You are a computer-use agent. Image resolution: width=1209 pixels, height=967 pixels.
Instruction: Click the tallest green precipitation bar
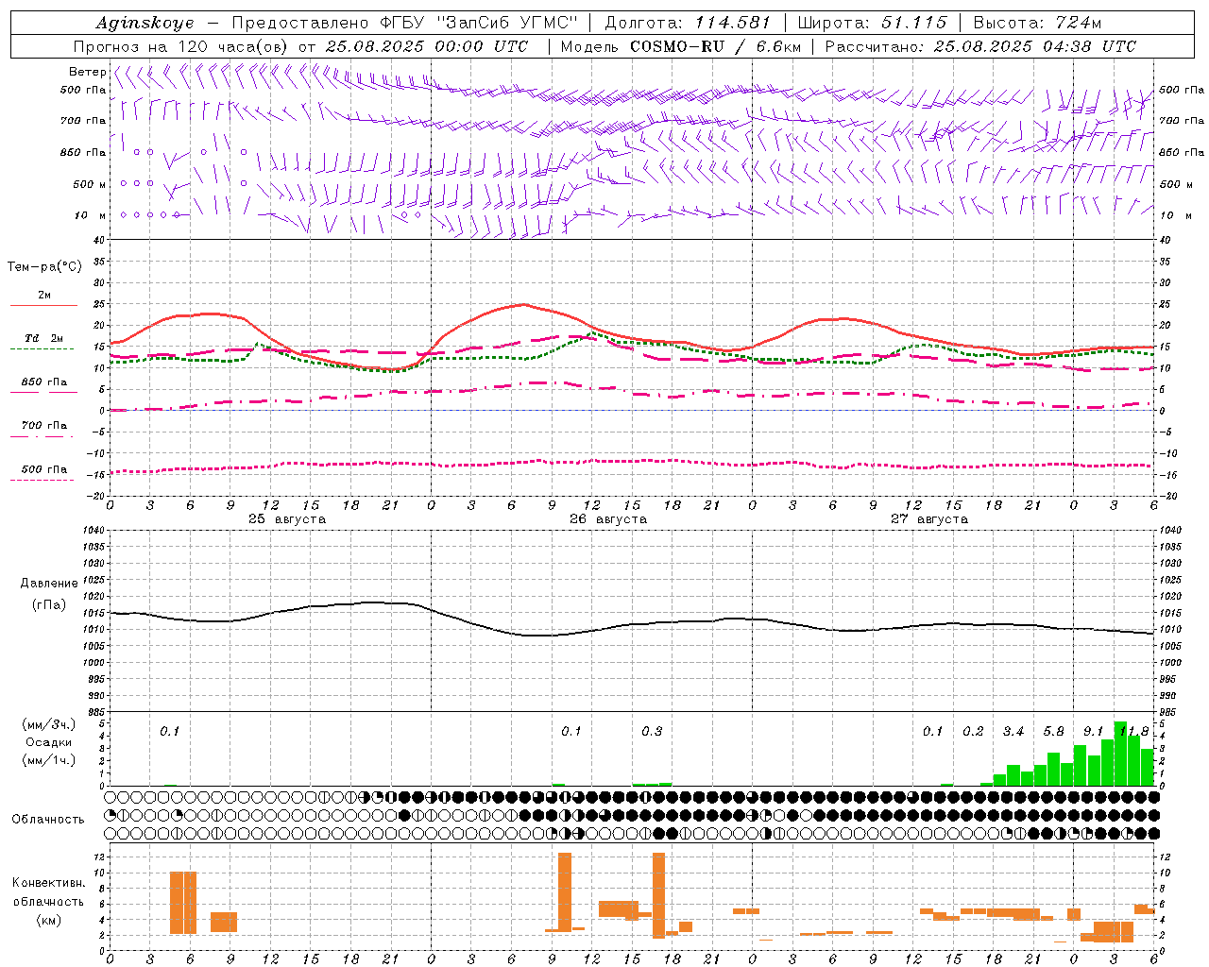(1120, 754)
